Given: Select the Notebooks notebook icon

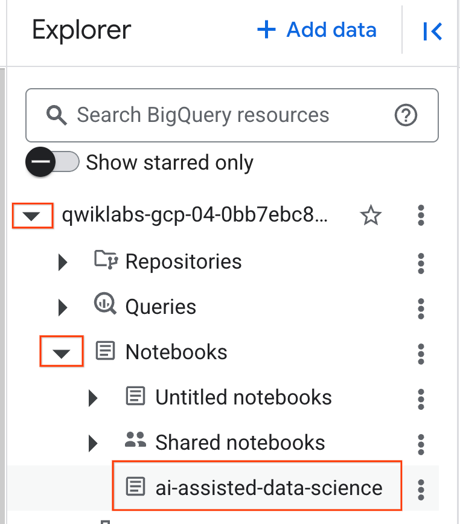Looking at the screenshot, I should 106,351.
